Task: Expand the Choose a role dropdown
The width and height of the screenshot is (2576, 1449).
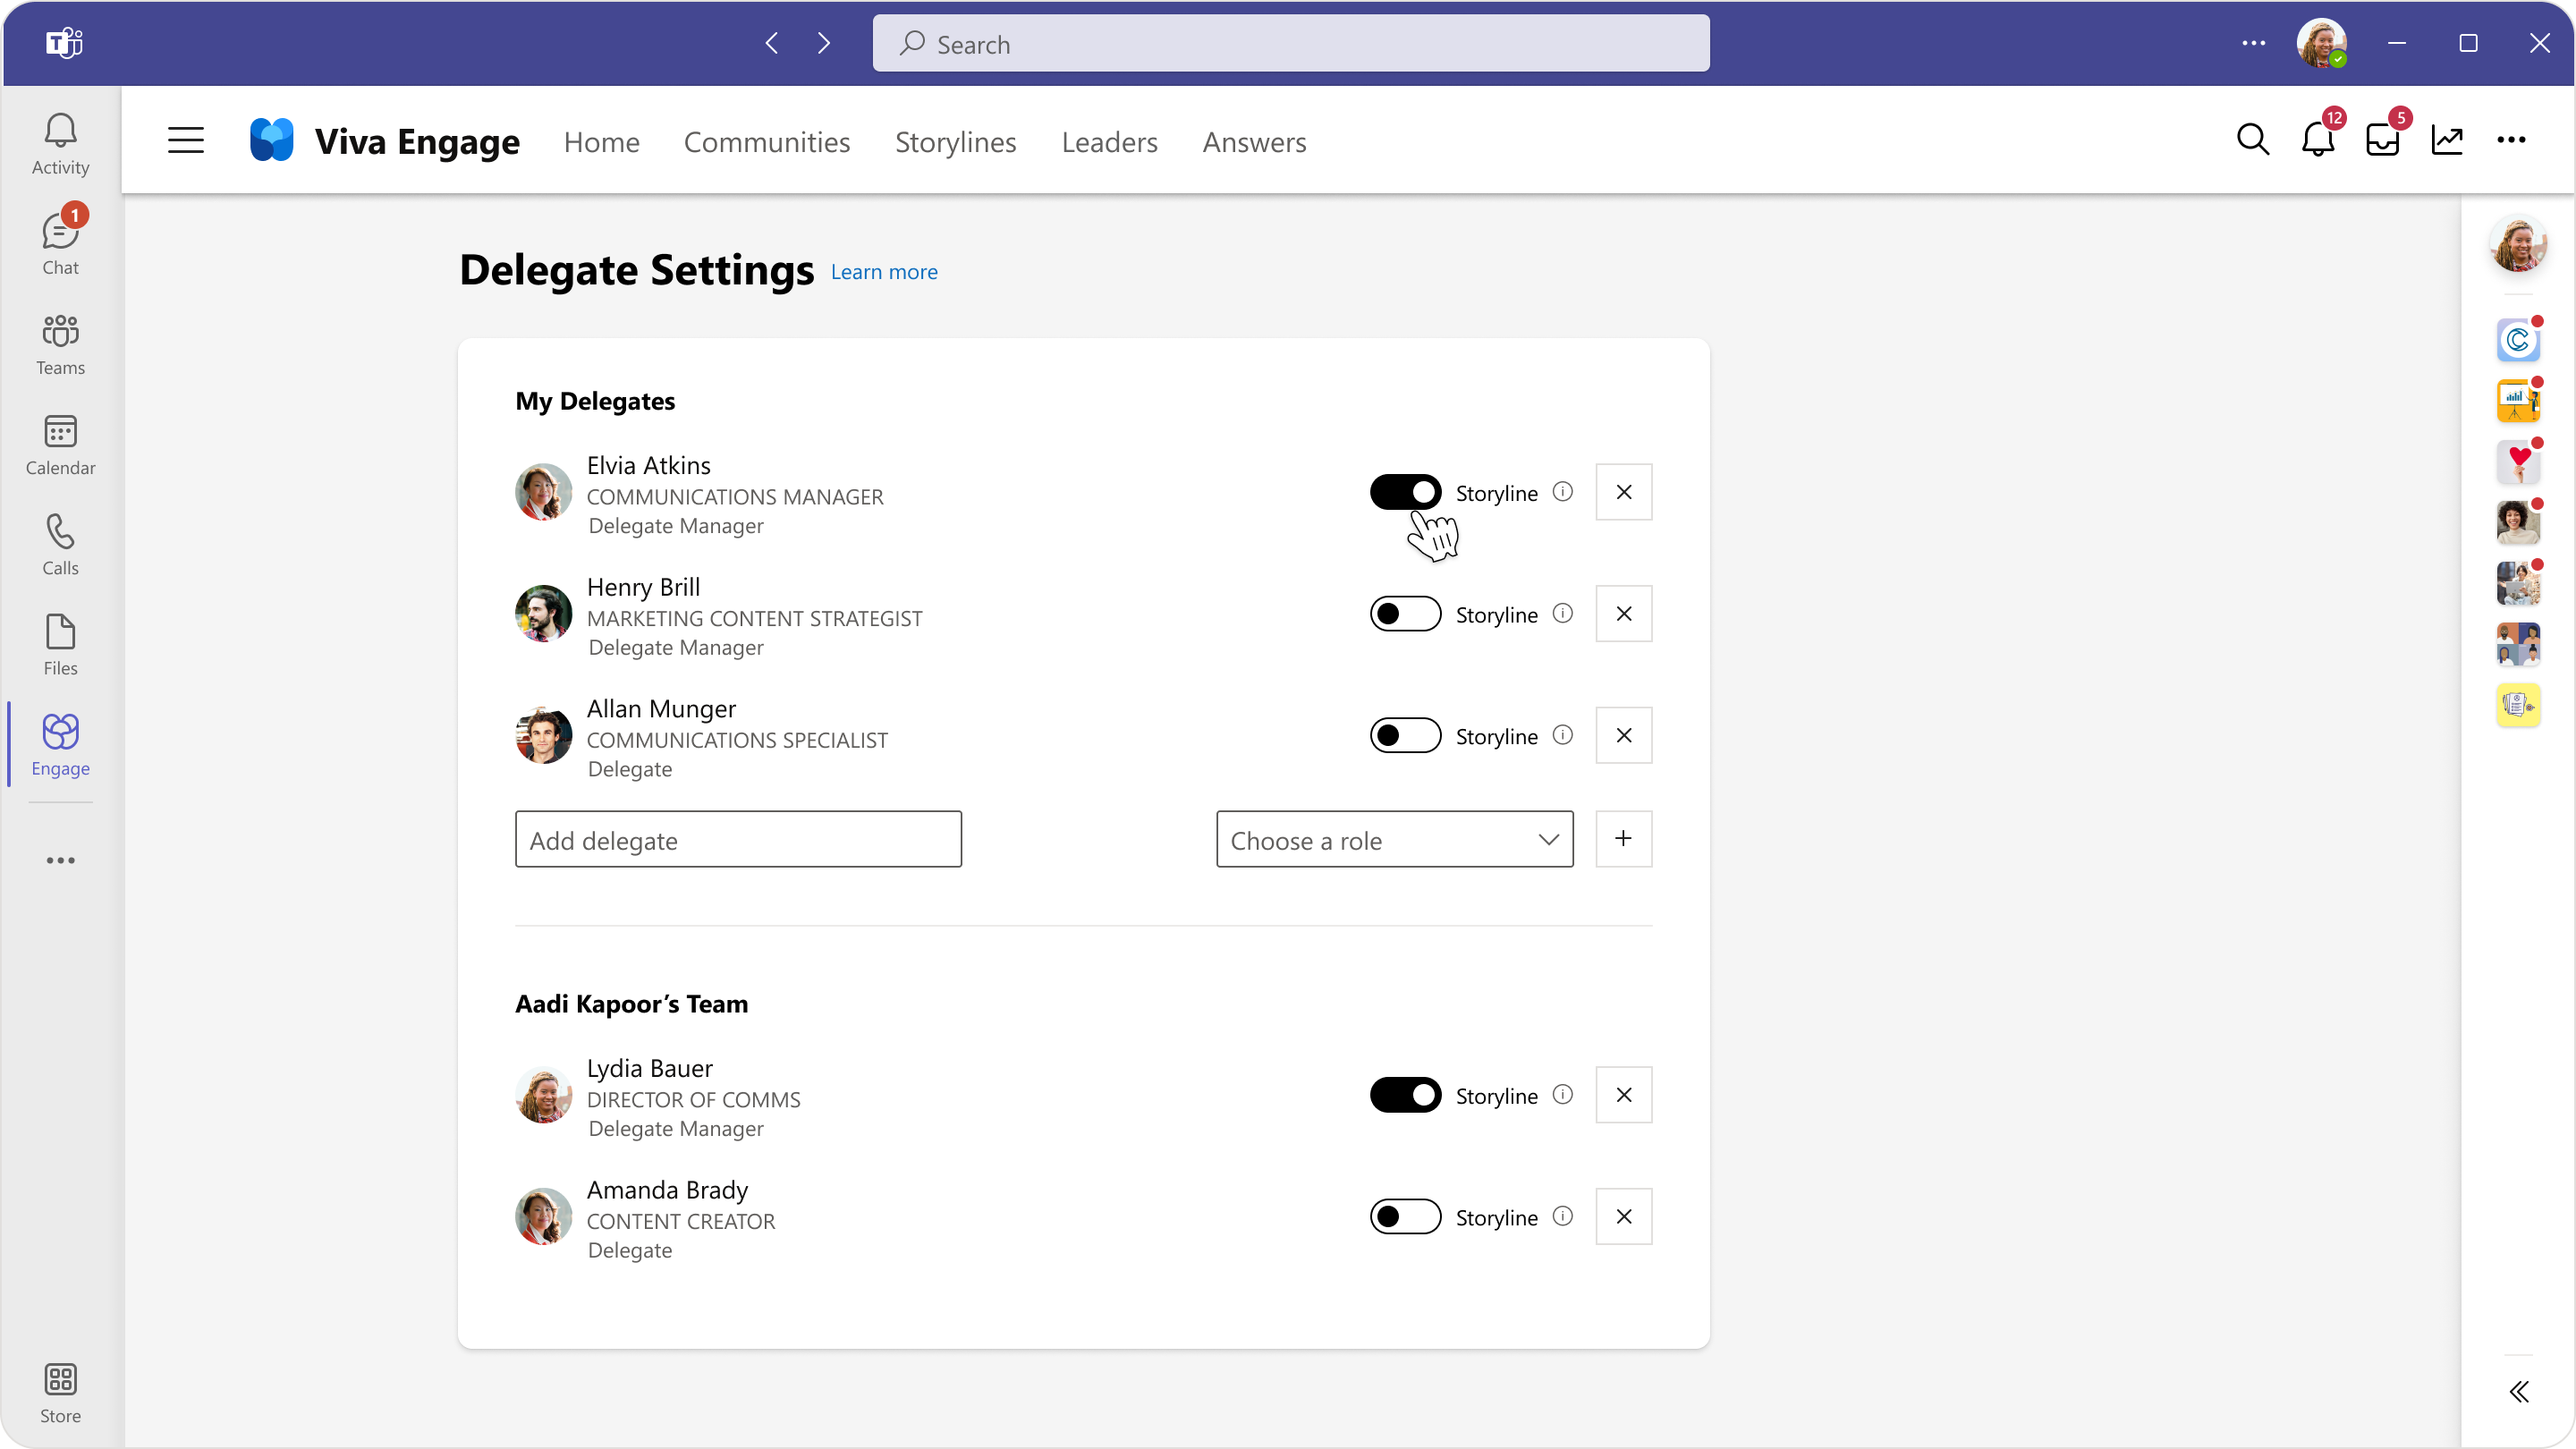Action: click(1394, 839)
